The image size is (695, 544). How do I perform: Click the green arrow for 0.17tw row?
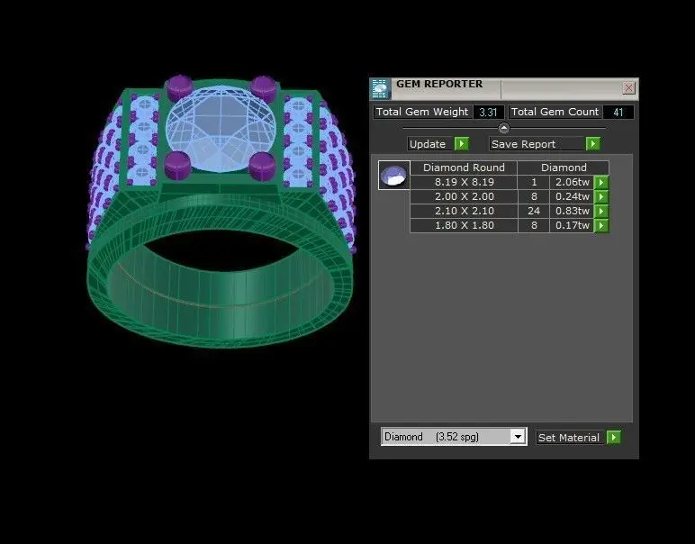601,226
